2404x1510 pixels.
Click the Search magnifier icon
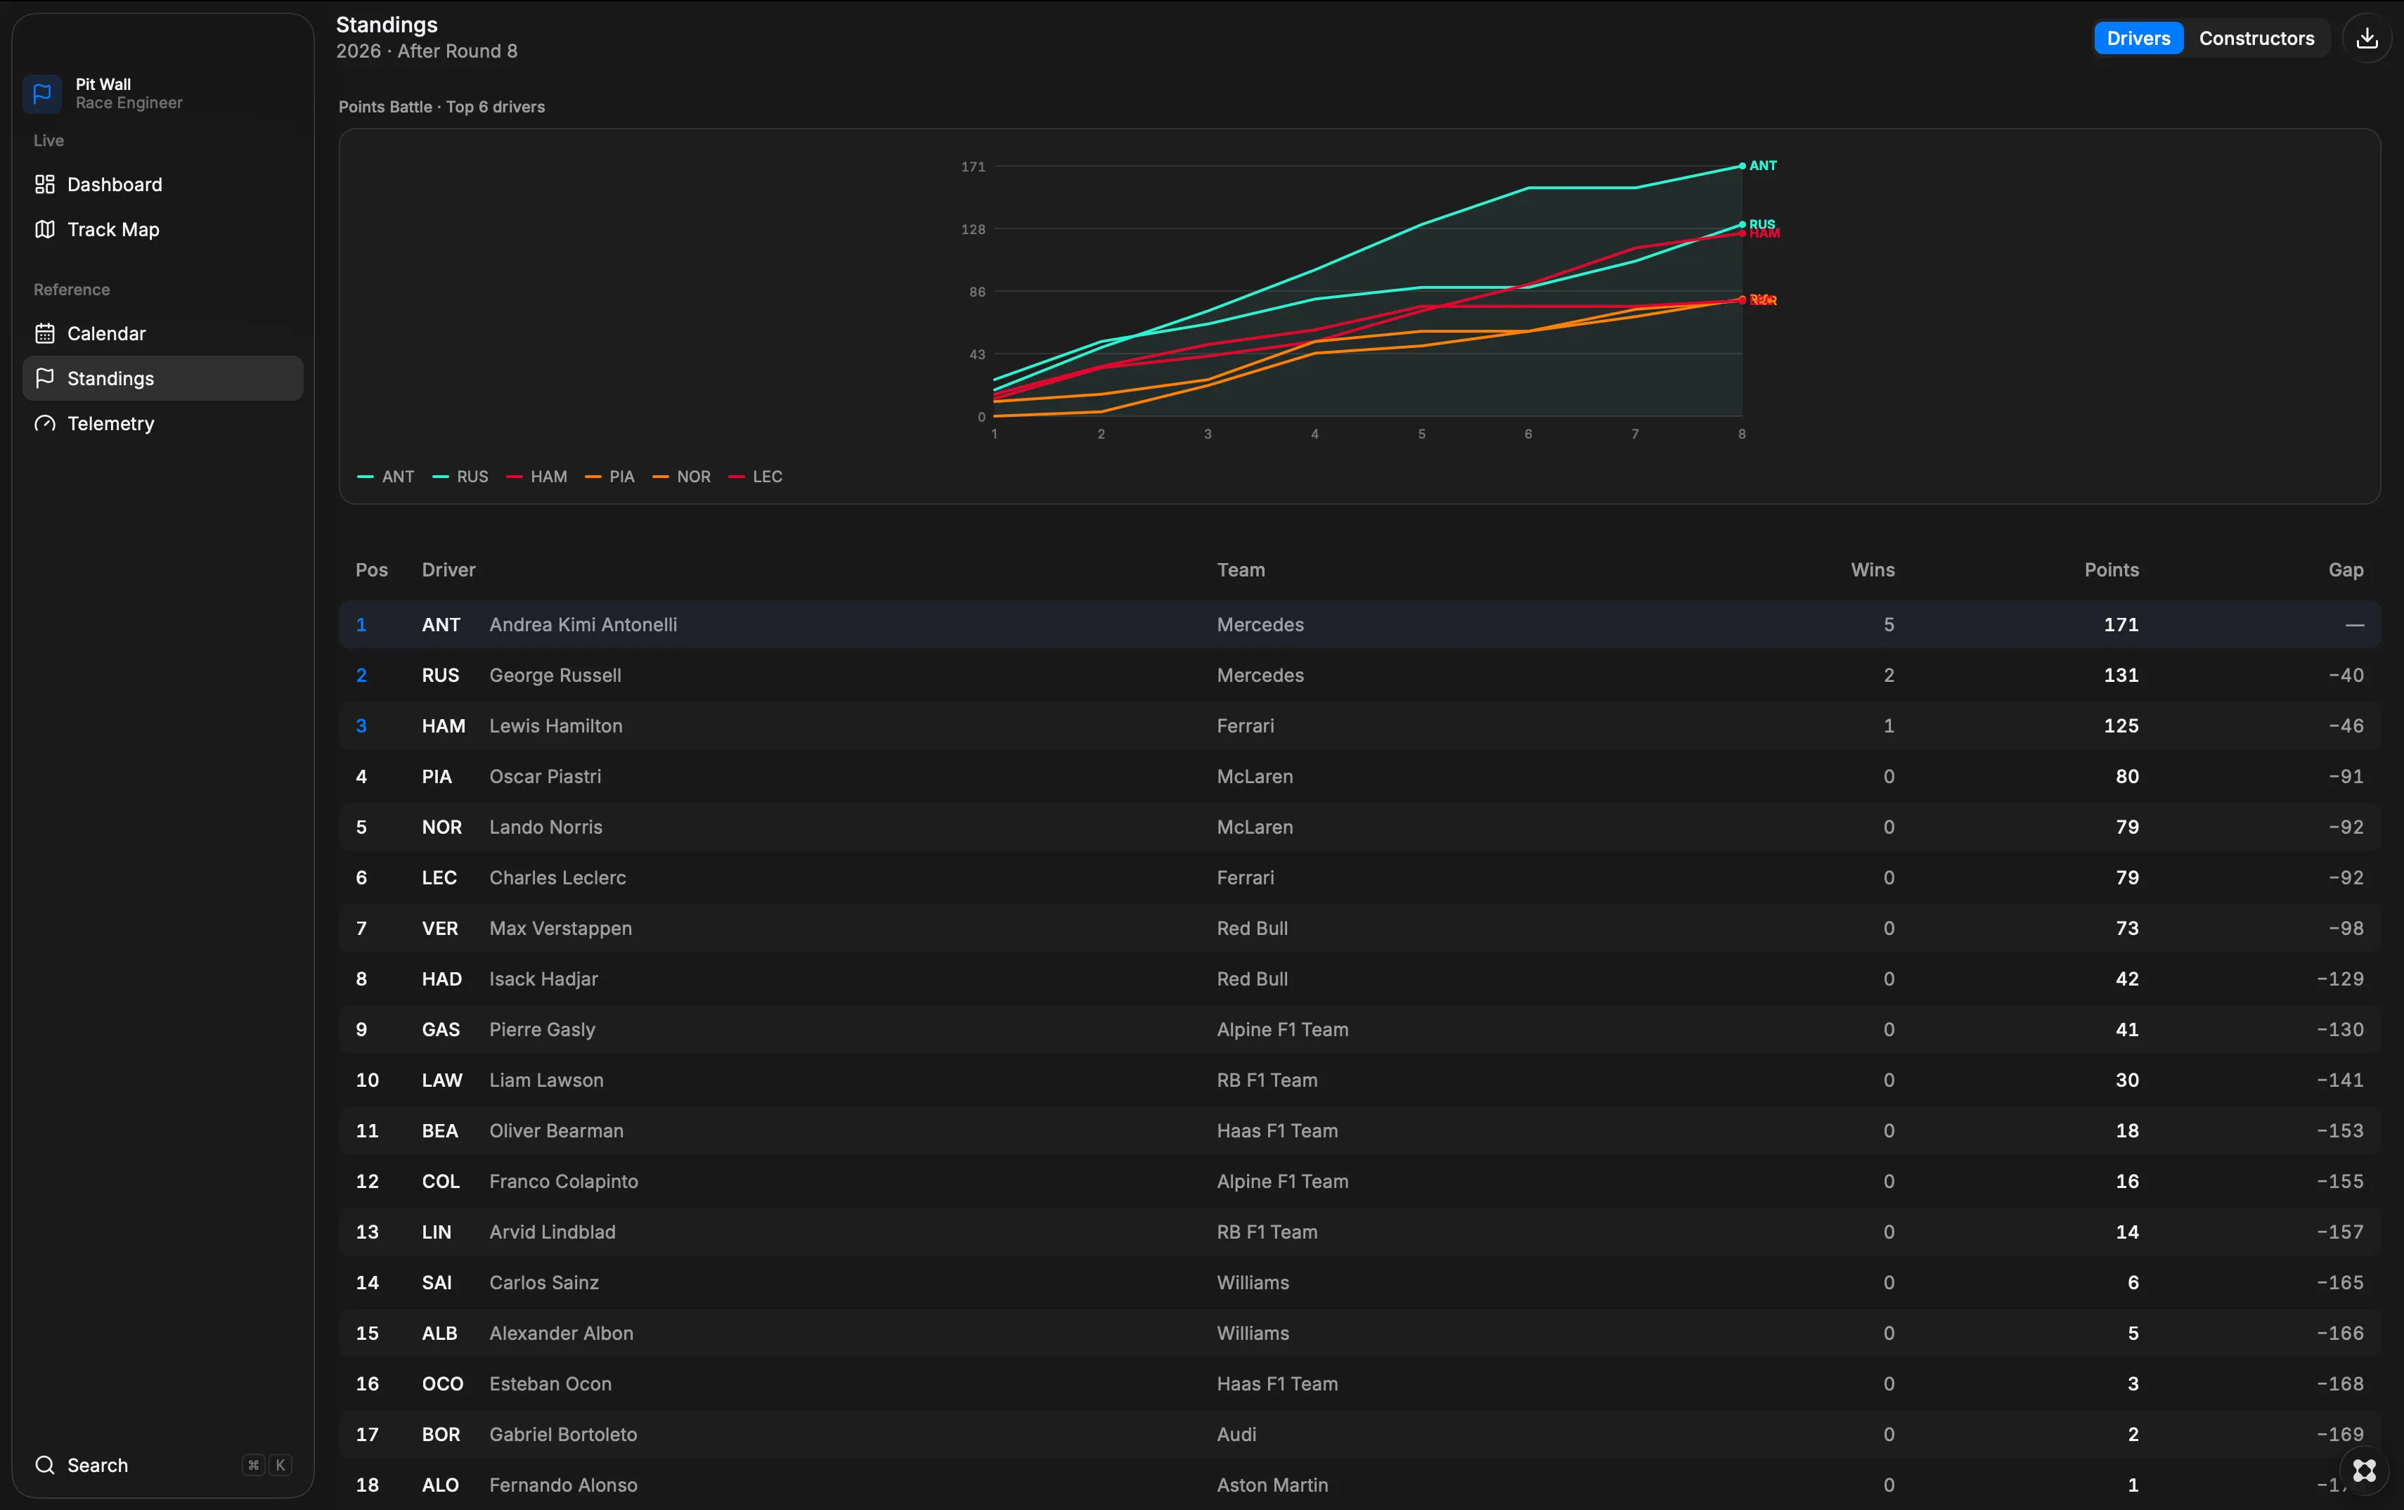[x=45, y=1464]
